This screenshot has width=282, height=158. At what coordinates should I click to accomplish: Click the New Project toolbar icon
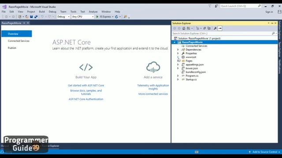coord(19,17)
